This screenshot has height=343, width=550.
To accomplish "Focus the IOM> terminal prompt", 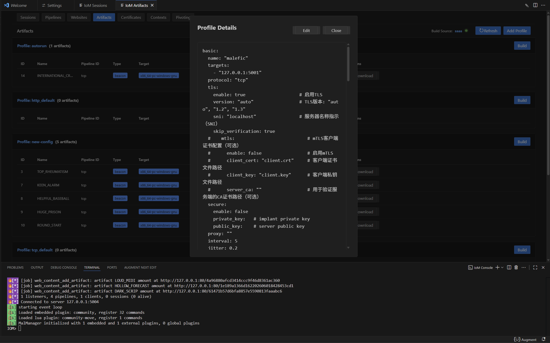I will (x=14, y=328).
